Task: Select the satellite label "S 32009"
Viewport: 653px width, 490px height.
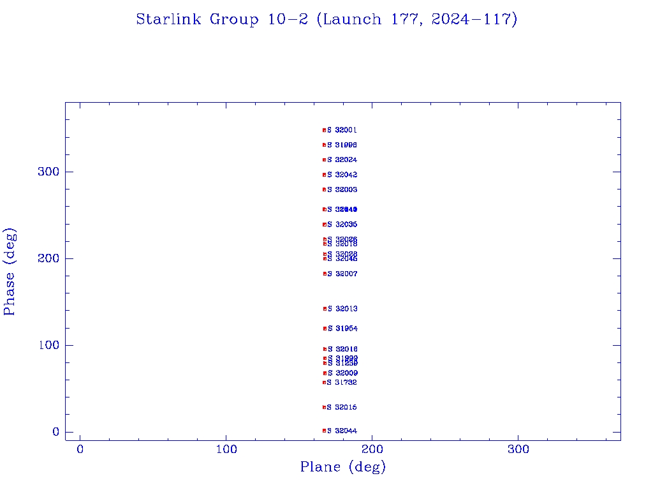Action: coord(342,373)
